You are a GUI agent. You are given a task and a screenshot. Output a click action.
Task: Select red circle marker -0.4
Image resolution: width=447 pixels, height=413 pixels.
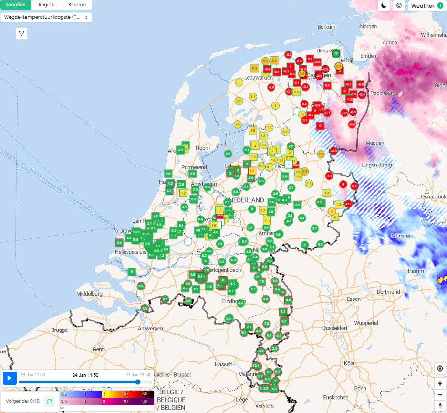[x=362, y=94]
